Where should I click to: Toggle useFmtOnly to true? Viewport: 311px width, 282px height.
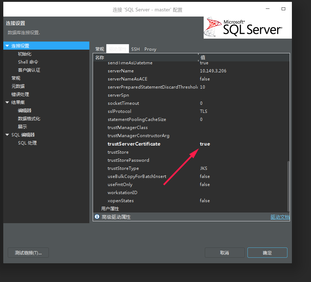pyautogui.click(x=205, y=184)
